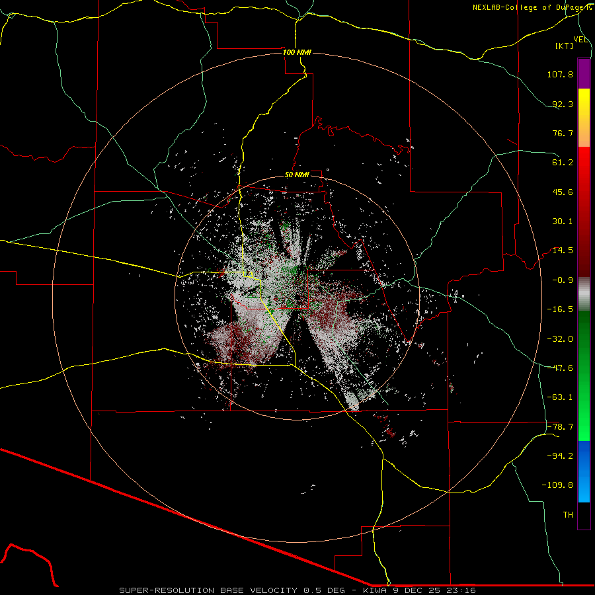This screenshot has height=595, width=595.
Task: Click the -63.1 value on velocity scale
Action: pyautogui.click(x=560, y=397)
